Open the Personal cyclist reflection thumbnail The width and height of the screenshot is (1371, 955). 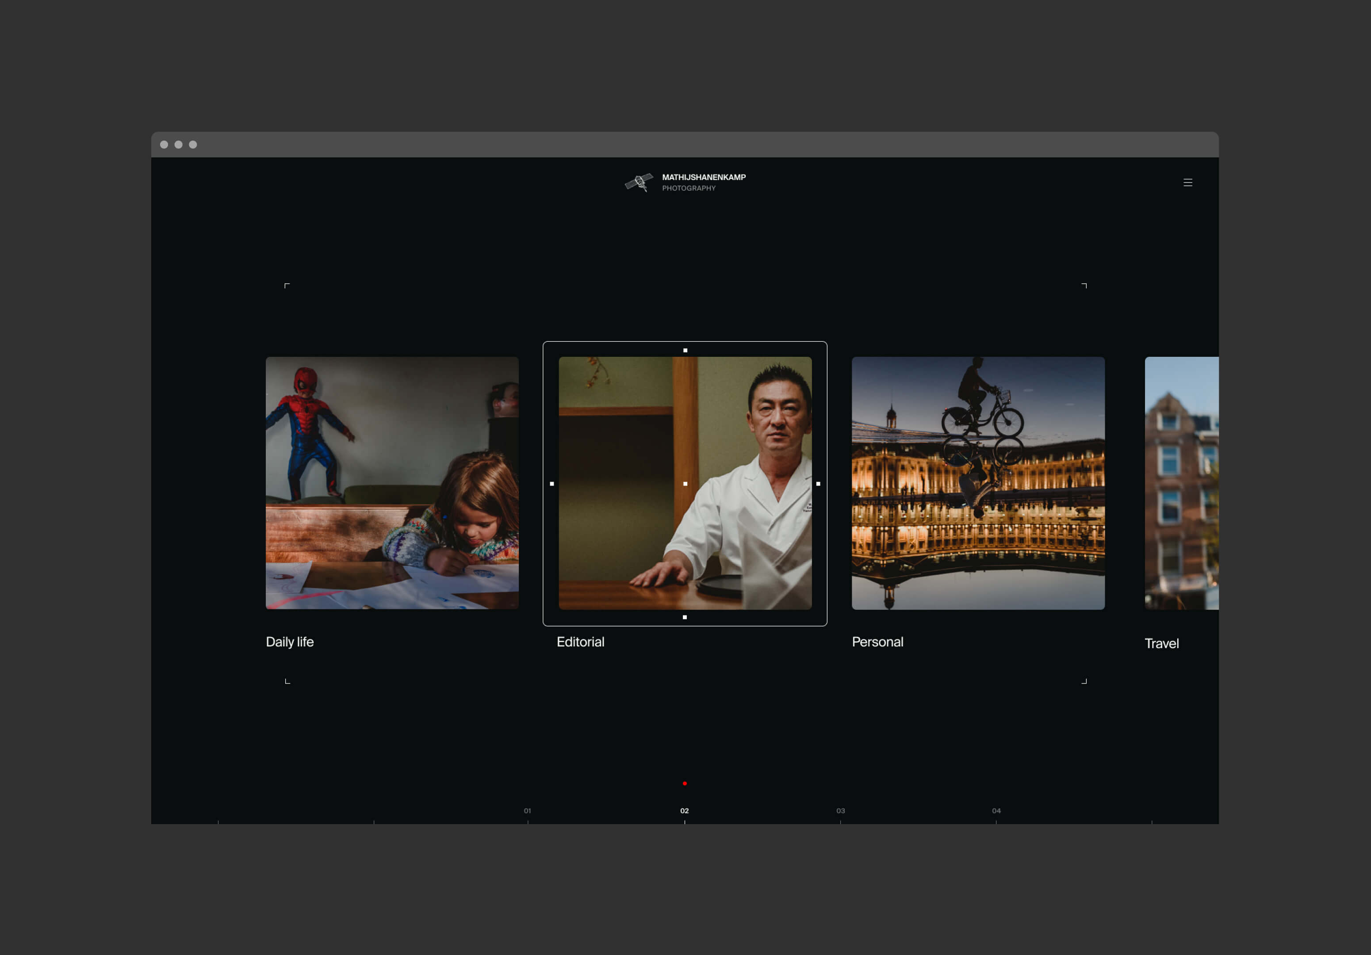[977, 483]
